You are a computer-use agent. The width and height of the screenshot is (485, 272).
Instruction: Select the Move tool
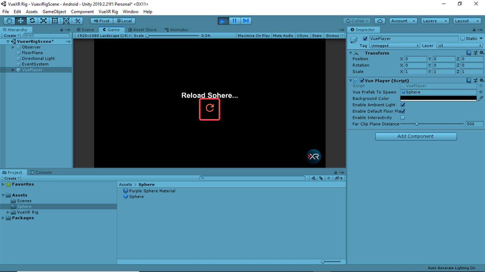(21, 21)
